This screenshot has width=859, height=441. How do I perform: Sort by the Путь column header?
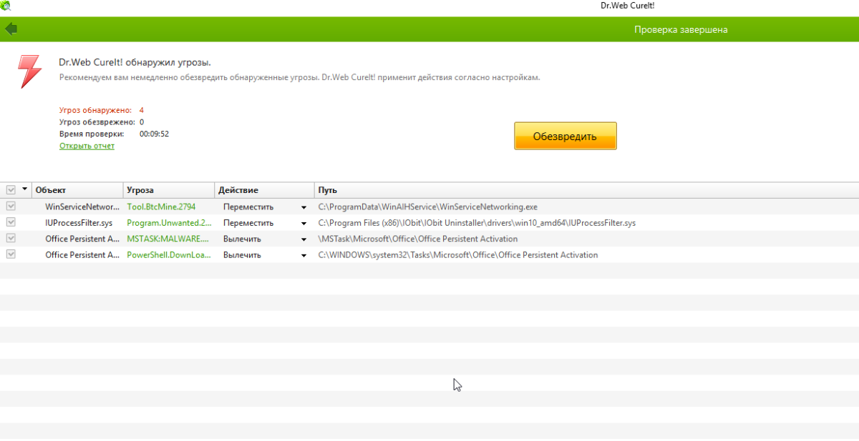pyautogui.click(x=586, y=190)
